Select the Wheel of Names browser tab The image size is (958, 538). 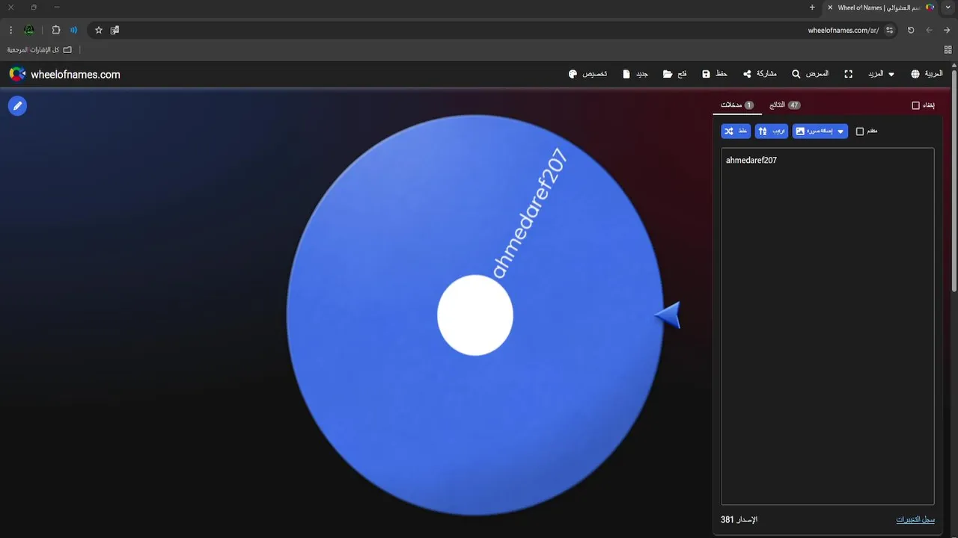(x=882, y=7)
